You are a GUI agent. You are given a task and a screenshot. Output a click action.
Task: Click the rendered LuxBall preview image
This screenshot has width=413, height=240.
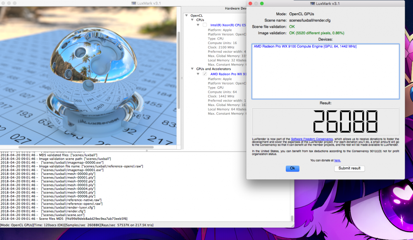click(x=88, y=76)
